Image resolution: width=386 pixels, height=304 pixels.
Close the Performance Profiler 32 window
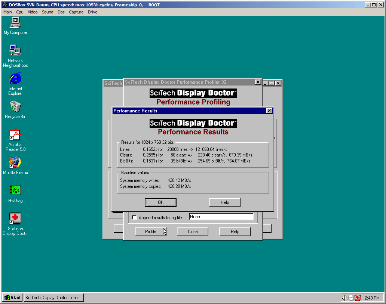pyautogui.click(x=258, y=82)
